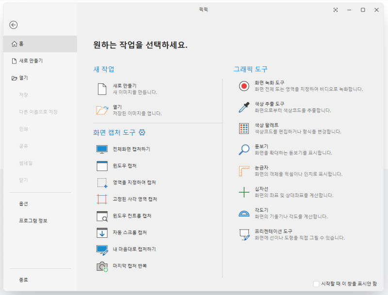The image size is (388, 295).
Task: Click the 돋보기 title text
Action: [x=261, y=146]
